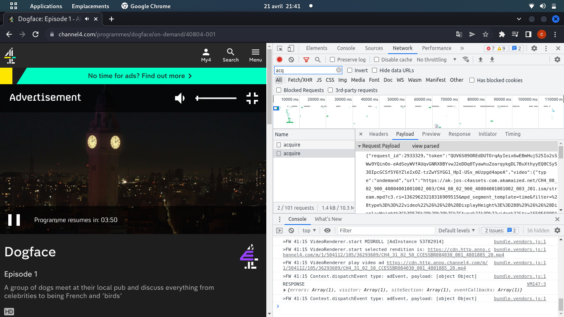Screen dimensions: 564x317
Task: Open the No throttling dropdown
Action: click(436, 59)
